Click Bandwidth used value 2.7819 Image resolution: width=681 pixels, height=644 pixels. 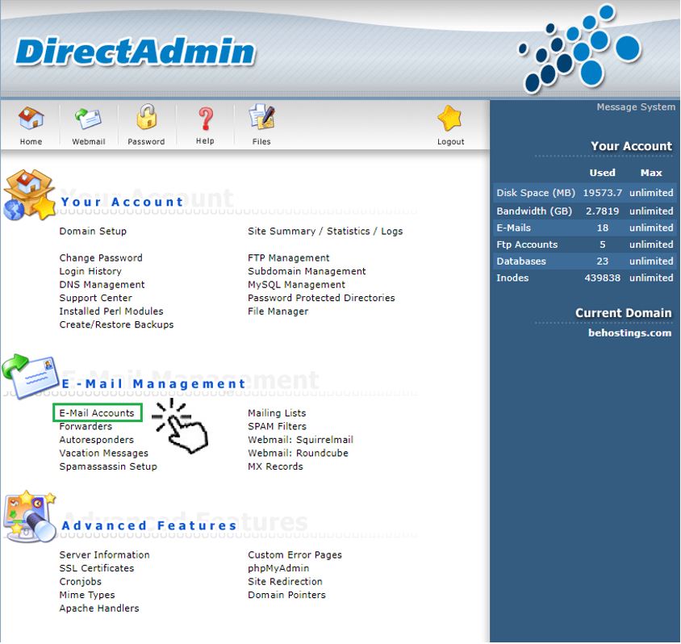603,211
